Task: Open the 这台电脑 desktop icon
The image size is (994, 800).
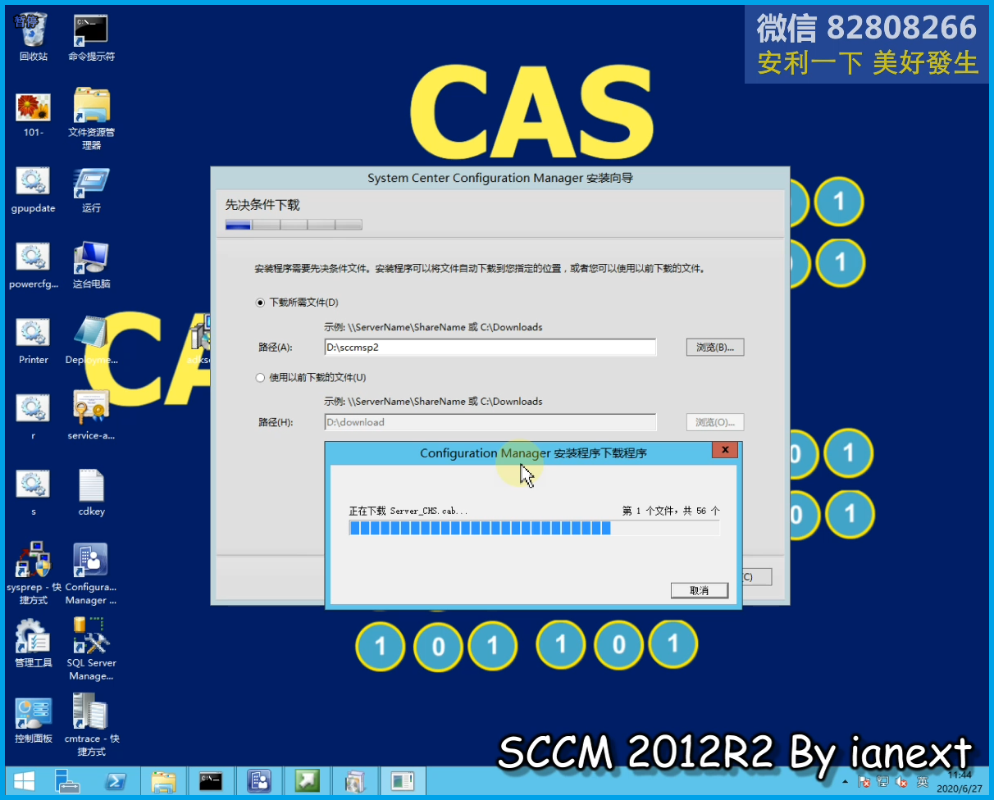Action: click(x=91, y=266)
